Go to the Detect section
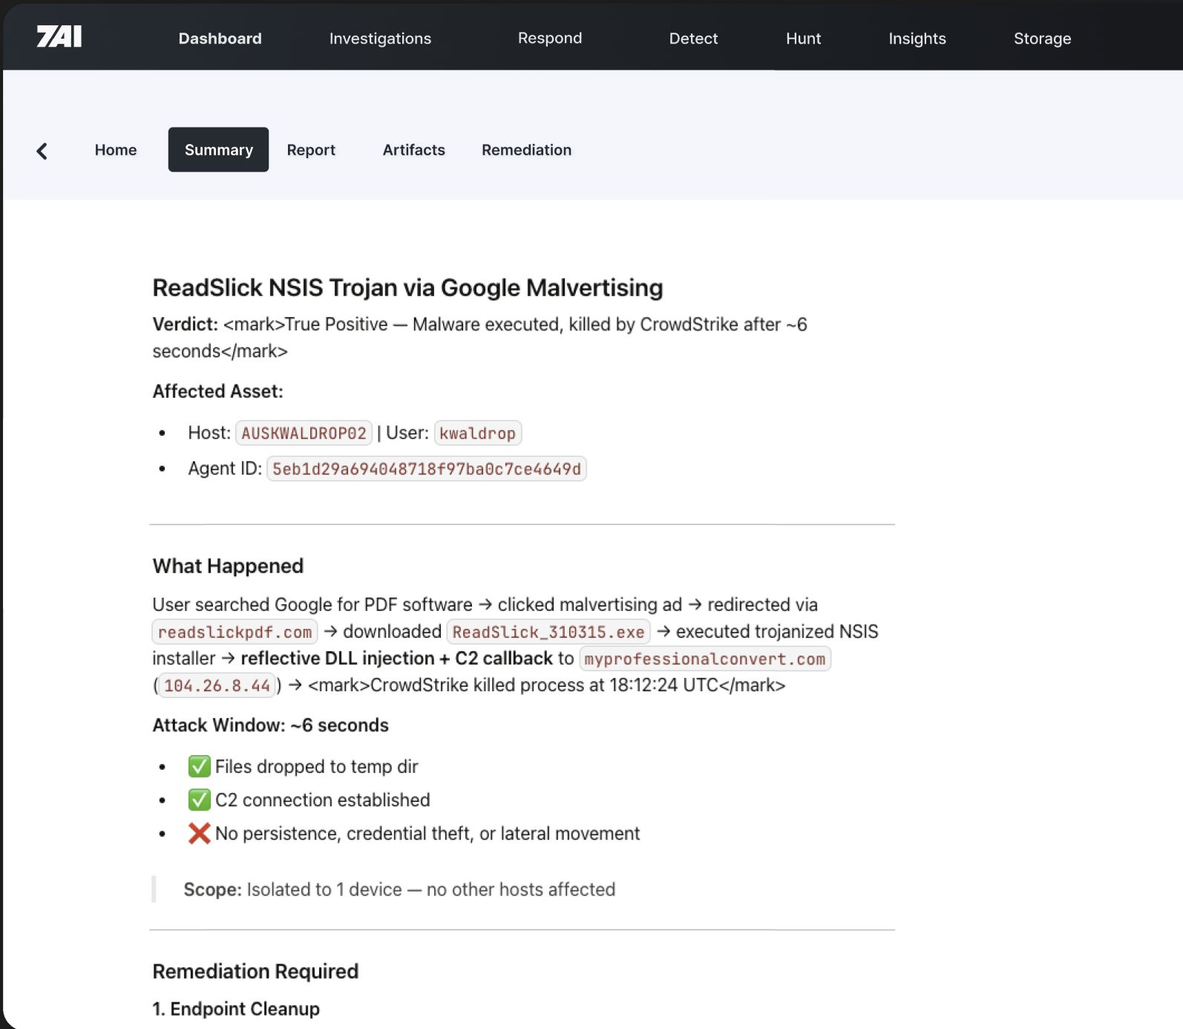The height and width of the screenshot is (1029, 1183). pos(693,39)
